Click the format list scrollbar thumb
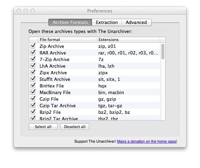This screenshot has width=200, height=168. tap(163, 51)
